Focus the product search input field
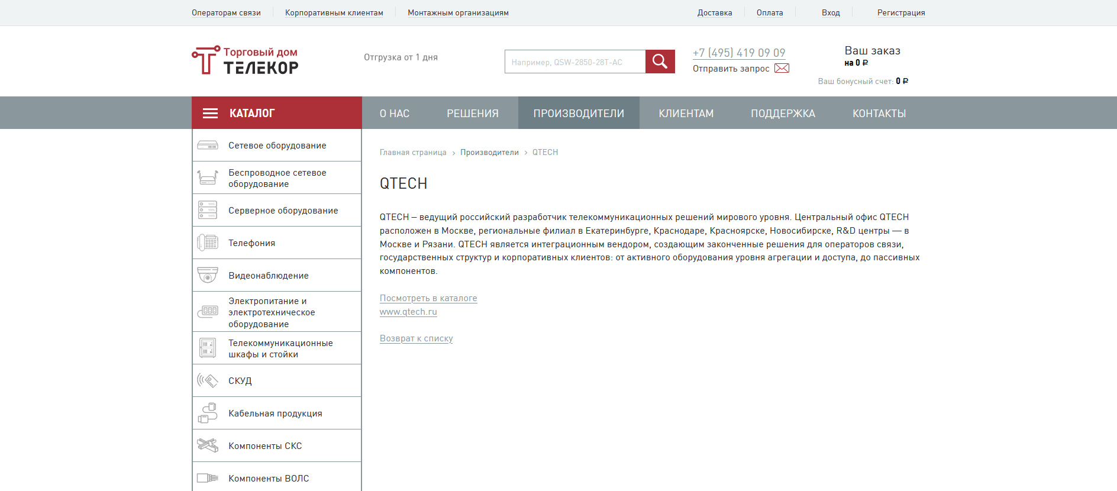This screenshot has width=1117, height=491. tap(575, 62)
